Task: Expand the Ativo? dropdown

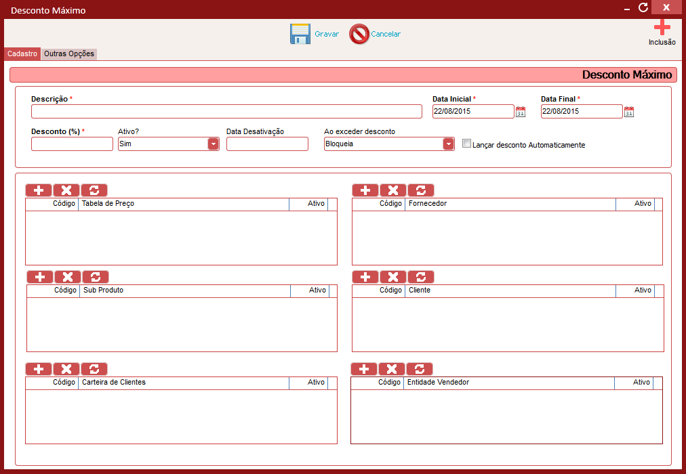Action: pyautogui.click(x=213, y=144)
